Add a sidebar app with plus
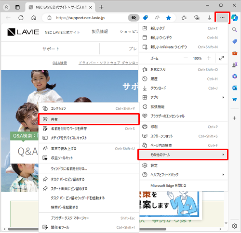The height and width of the screenshot is (233, 241). (x=235, y=118)
